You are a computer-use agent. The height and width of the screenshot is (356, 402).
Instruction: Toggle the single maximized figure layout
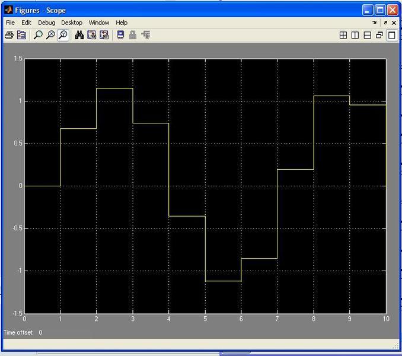pyautogui.click(x=391, y=35)
